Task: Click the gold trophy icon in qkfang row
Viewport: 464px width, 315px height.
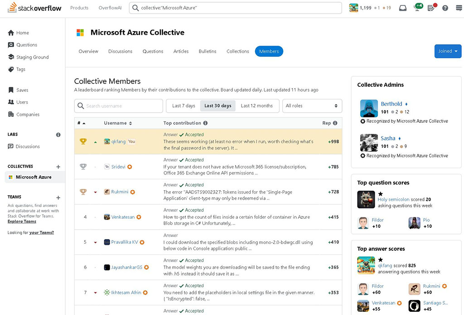Action: coord(83,141)
